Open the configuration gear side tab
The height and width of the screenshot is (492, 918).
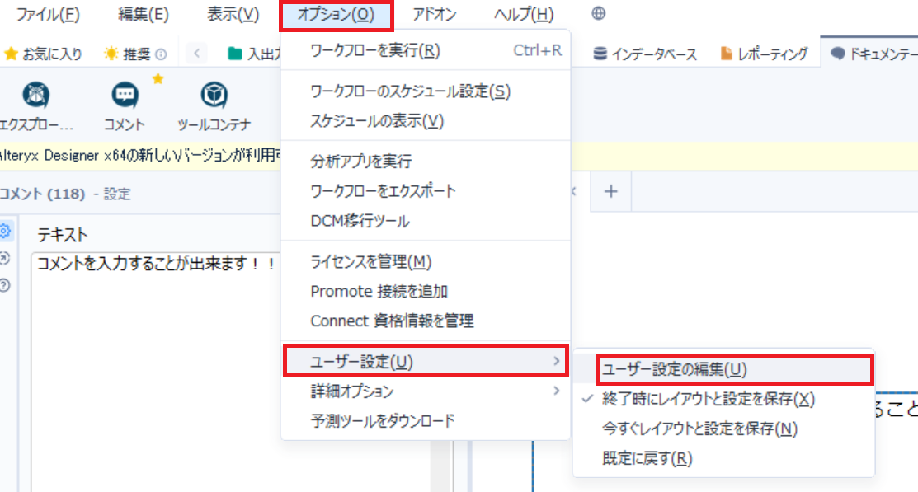tap(5, 231)
